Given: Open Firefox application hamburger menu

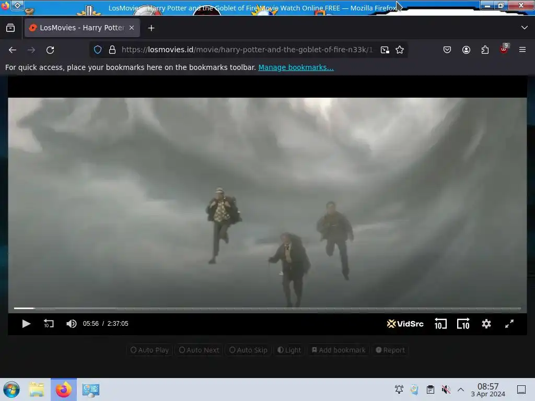Looking at the screenshot, I should (522, 50).
